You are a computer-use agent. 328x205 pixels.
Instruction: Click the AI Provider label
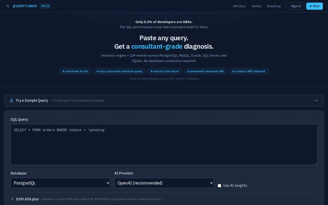tap(124, 173)
